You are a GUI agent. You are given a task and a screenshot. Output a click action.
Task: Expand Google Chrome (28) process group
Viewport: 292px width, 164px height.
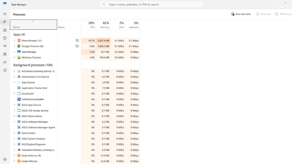pyautogui.click(x=14, y=46)
